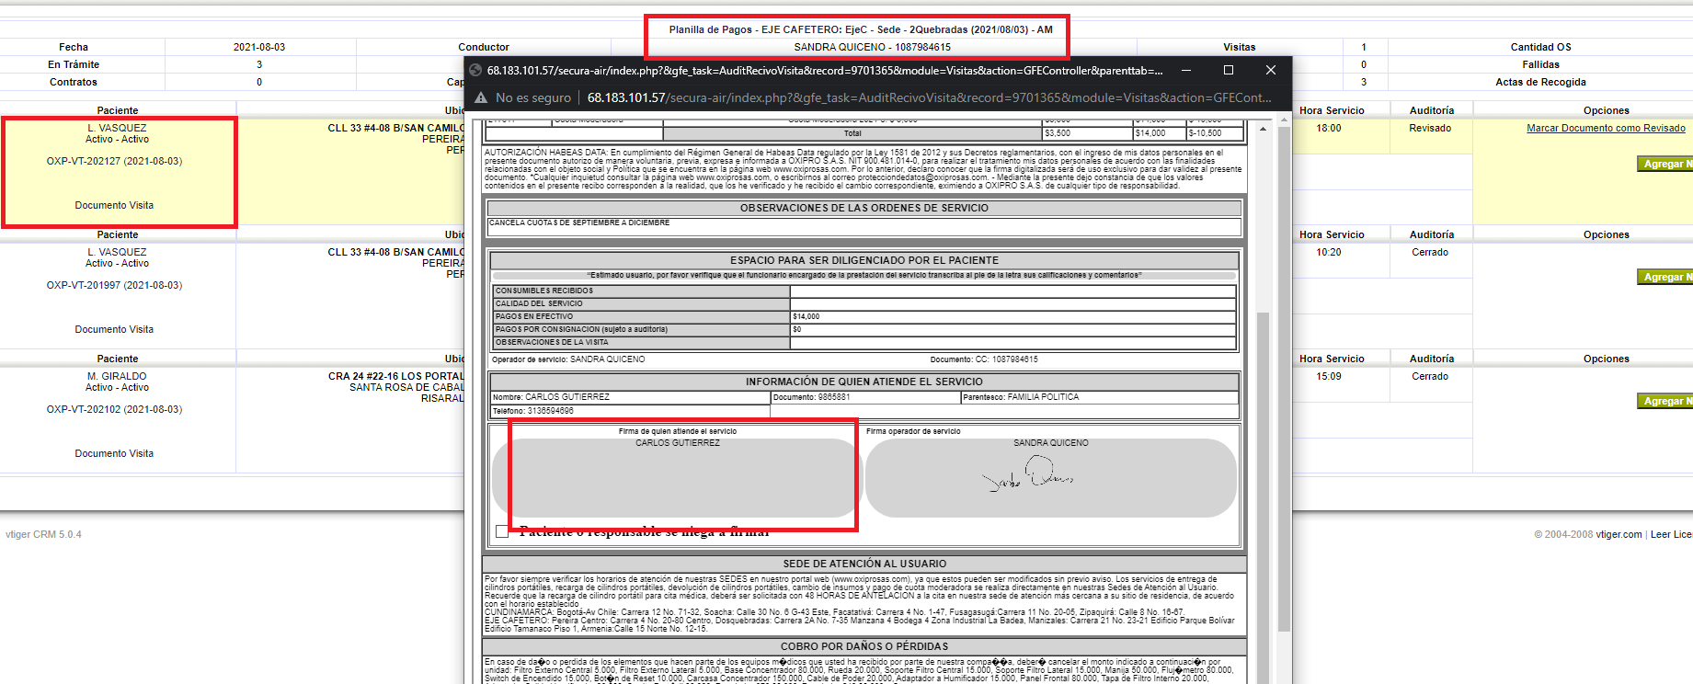Open the vtiger.com footer link
Viewport: 1693px width, 684px height.
click(x=1619, y=534)
